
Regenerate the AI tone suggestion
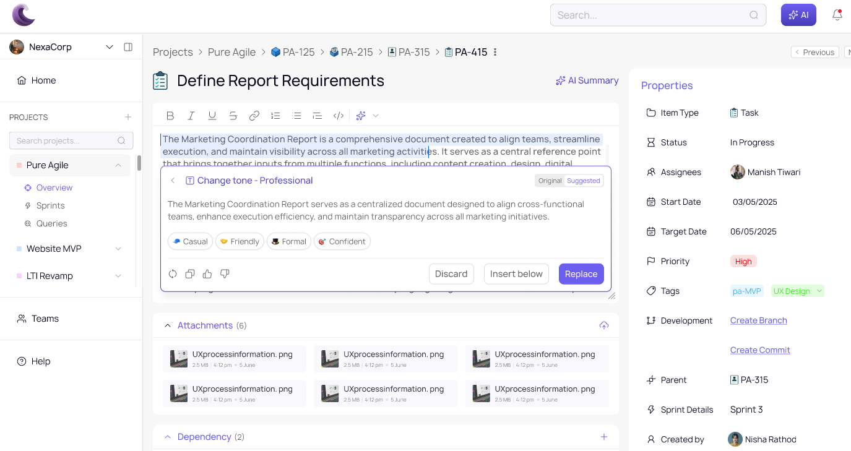pos(173,274)
